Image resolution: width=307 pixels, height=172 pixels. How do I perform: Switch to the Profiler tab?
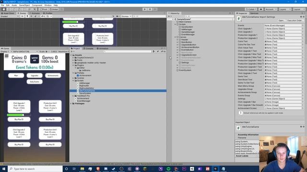48,13
